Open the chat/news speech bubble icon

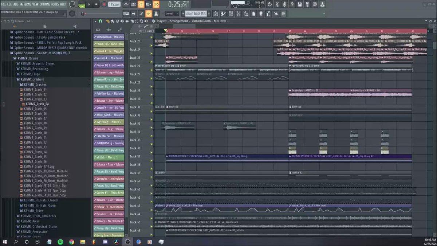click(x=315, y=4)
